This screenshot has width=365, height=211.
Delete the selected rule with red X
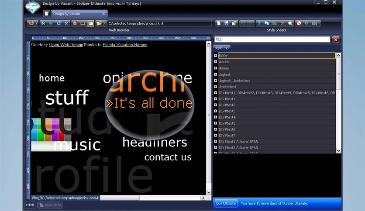pos(282,23)
